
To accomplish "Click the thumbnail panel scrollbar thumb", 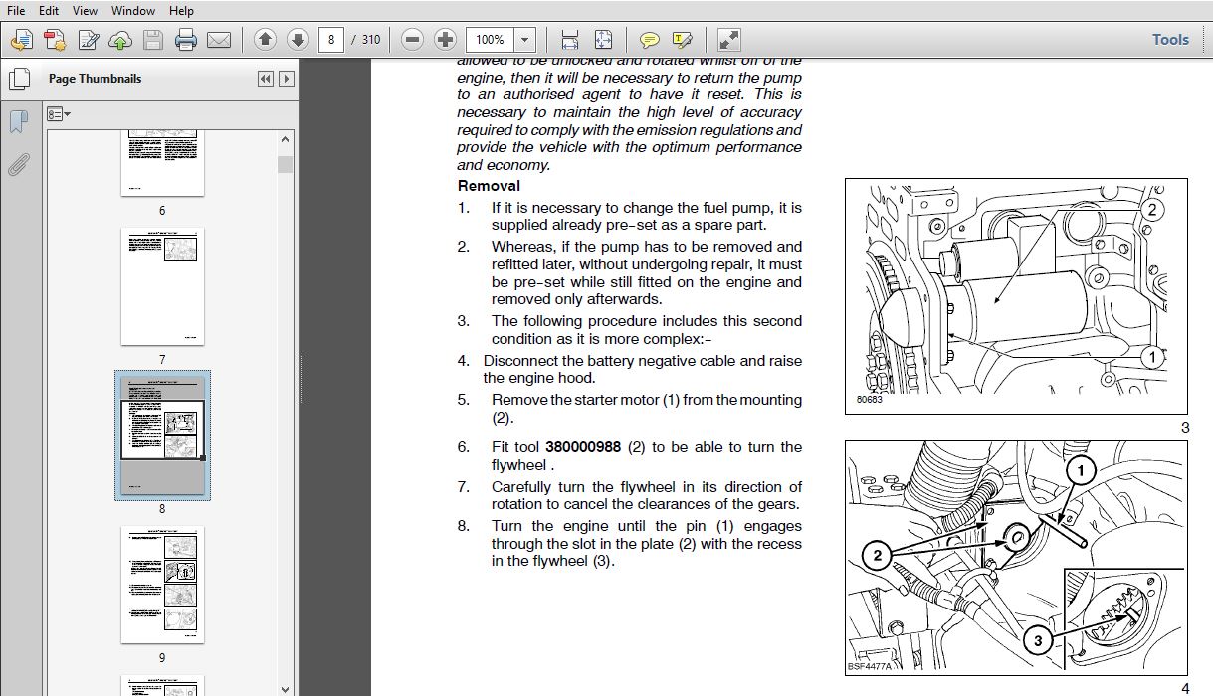I will tap(285, 164).
